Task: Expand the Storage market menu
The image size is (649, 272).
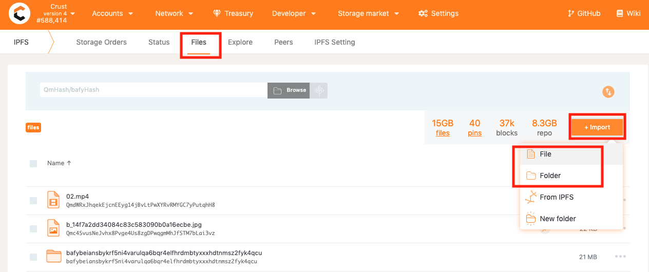Action: (x=368, y=13)
